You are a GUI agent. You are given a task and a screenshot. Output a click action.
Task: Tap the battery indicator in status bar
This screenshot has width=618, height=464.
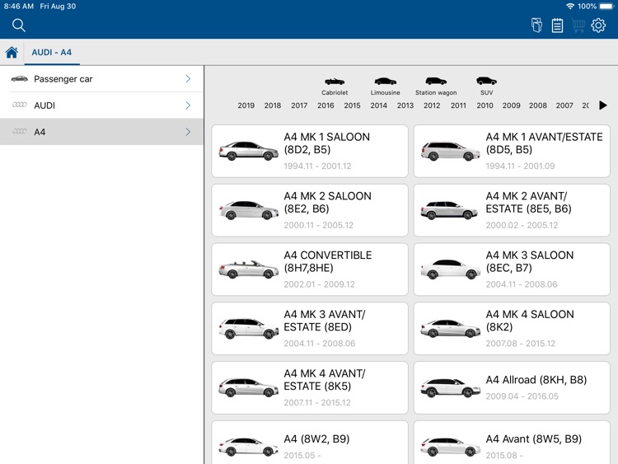coord(606,7)
